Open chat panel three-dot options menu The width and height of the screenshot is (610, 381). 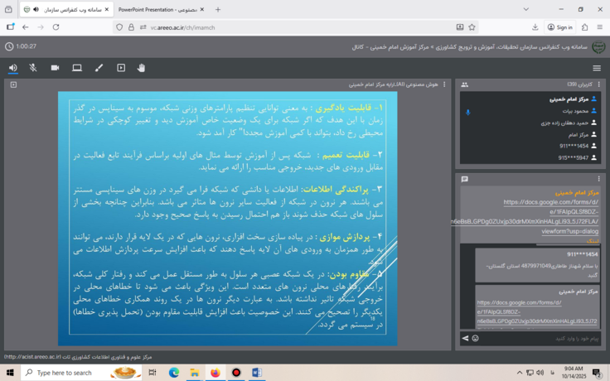pos(598,179)
